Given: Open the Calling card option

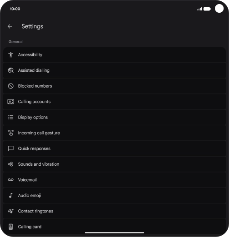Looking at the screenshot, I should (x=114, y=227).
